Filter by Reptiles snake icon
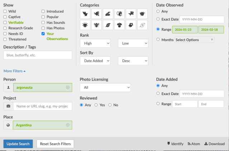229x151 pixels. pyautogui.click(x=108, y=14)
